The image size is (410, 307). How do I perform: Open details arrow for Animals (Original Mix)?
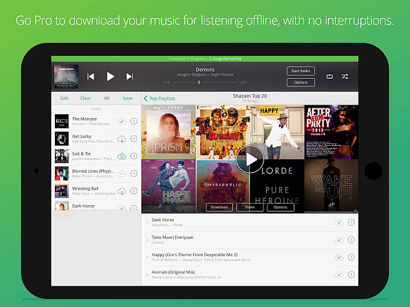click(351, 275)
